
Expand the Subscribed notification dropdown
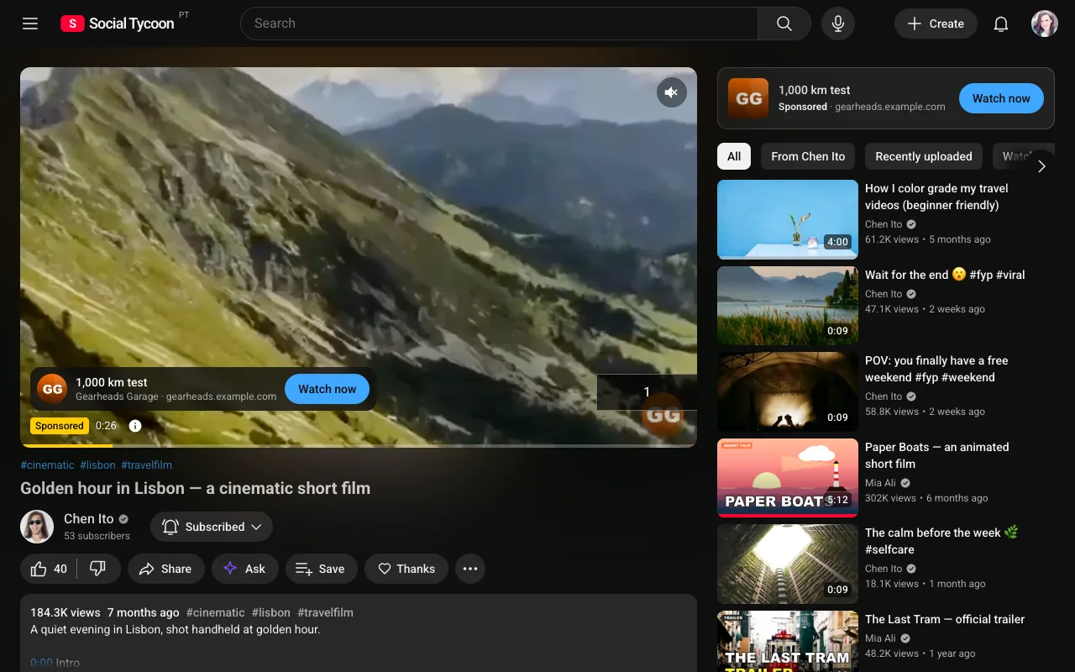coord(212,527)
